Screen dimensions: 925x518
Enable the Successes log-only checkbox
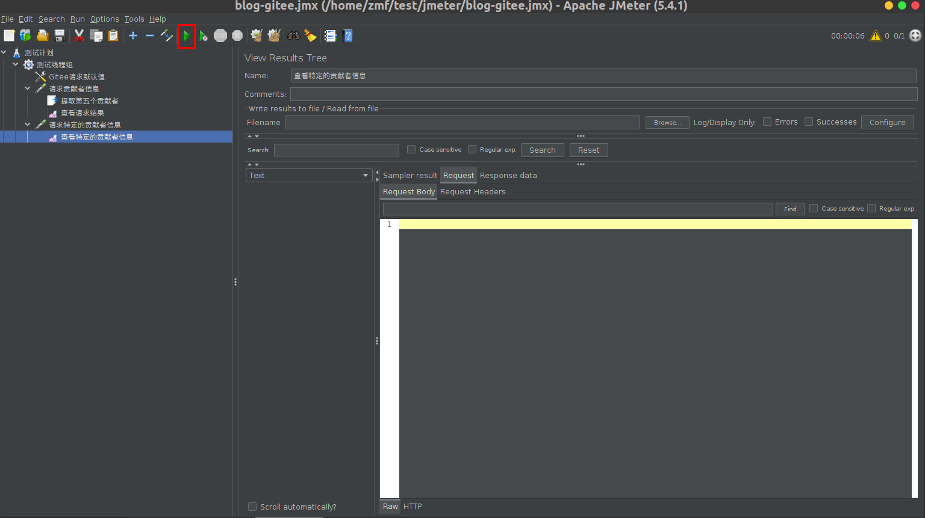pos(809,122)
